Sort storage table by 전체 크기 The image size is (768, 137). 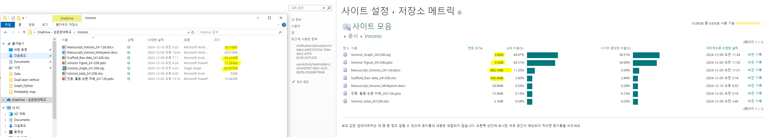pos(475,48)
